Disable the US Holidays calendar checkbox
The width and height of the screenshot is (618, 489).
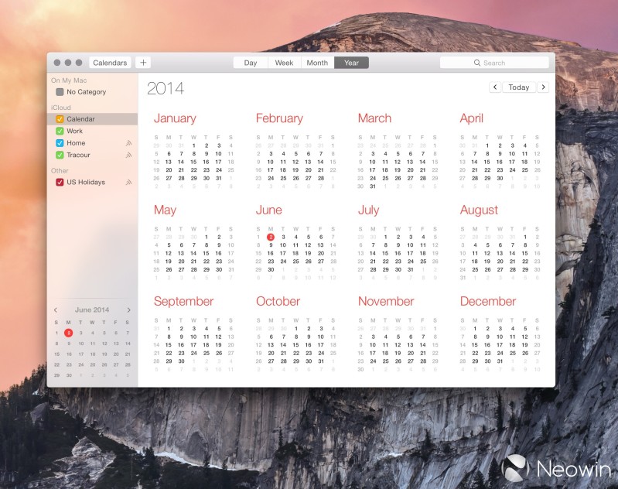pyautogui.click(x=60, y=183)
